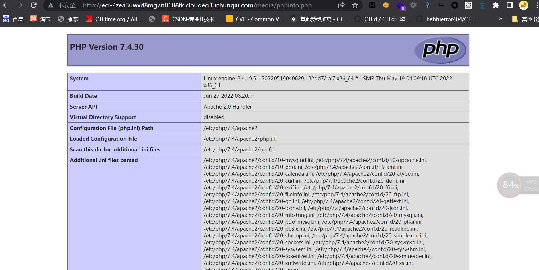The height and width of the screenshot is (270, 539).
Task: Open the Extensions puzzle piece menu
Action: tap(496, 5)
